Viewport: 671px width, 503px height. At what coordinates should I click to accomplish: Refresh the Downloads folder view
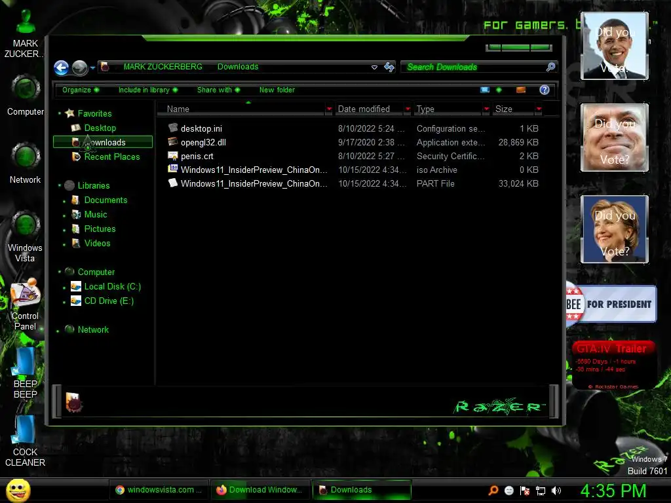[x=389, y=67]
